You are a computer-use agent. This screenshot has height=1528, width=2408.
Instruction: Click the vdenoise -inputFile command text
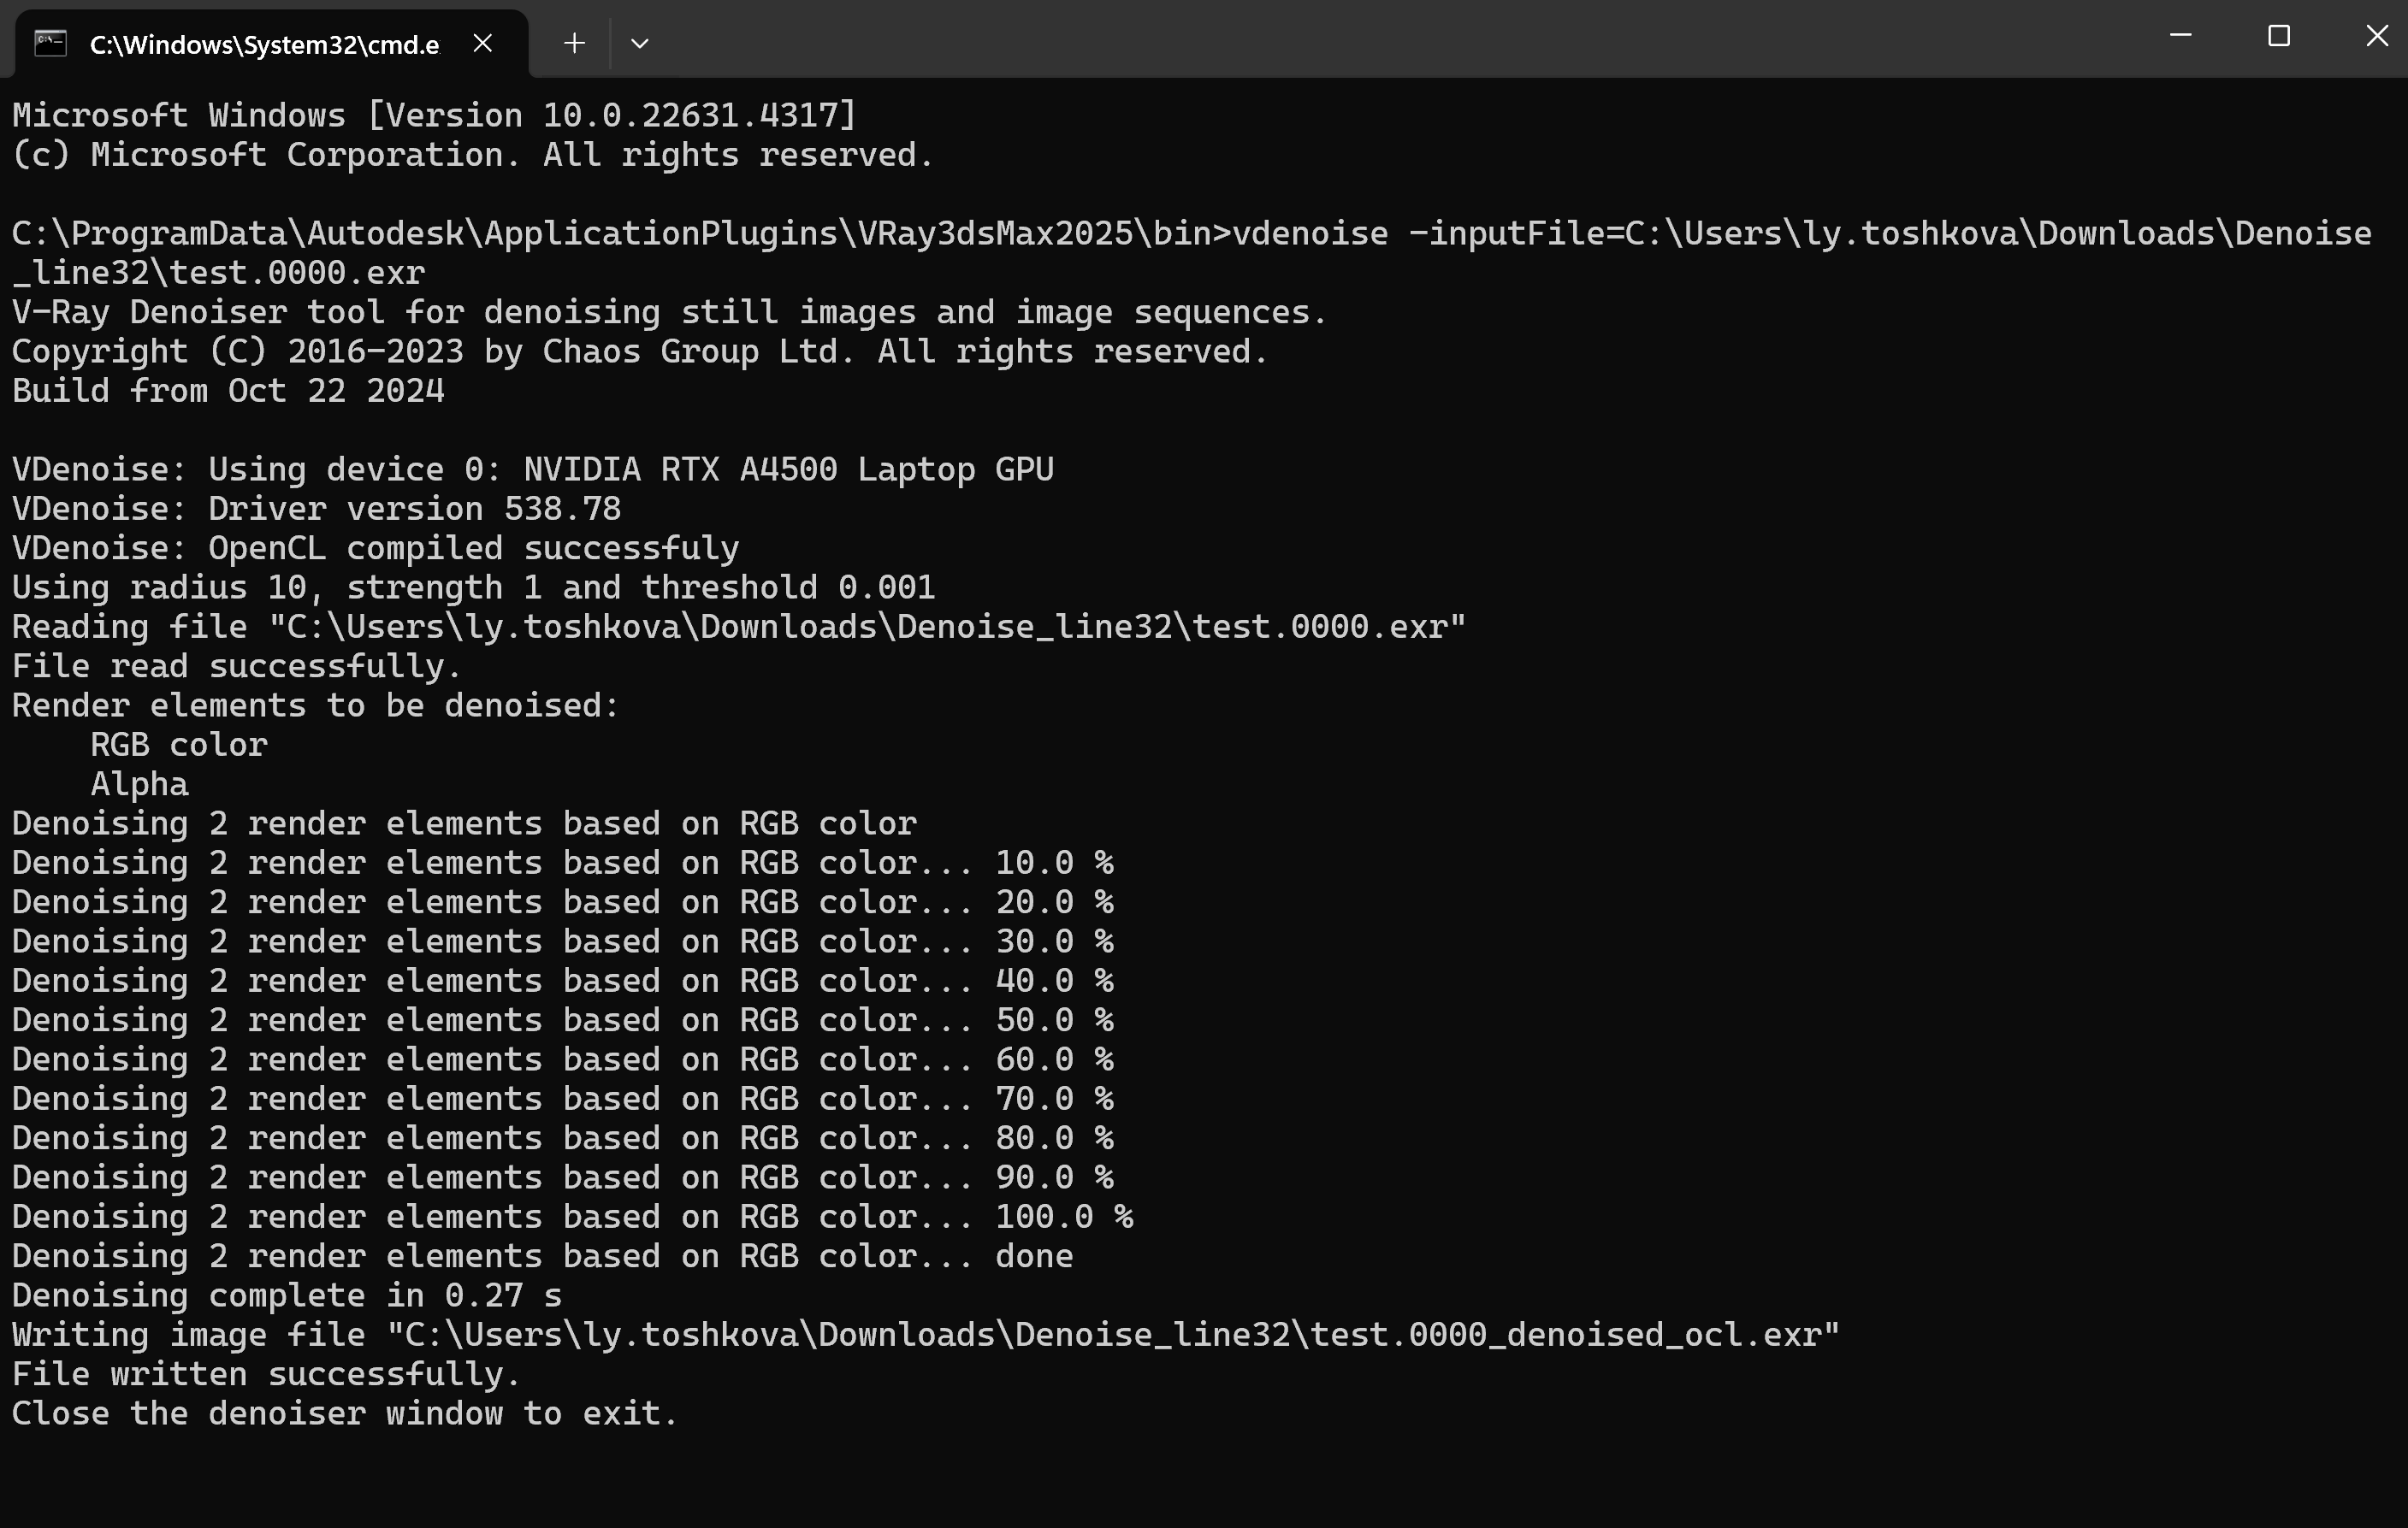[x=1191, y=253]
